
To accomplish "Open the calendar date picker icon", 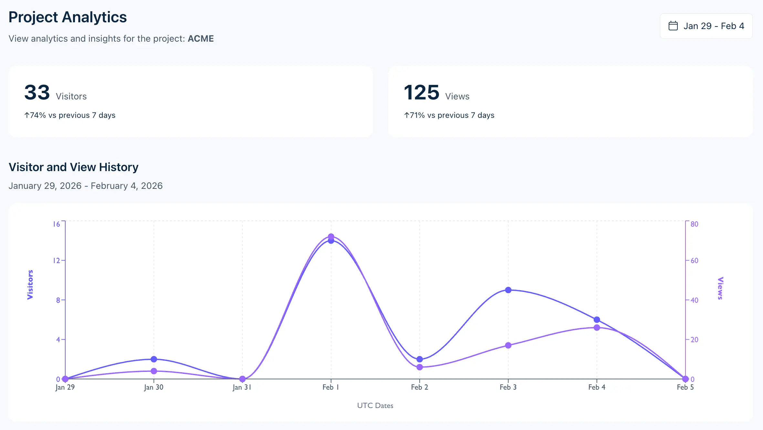I will pyautogui.click(x=673, y=26).
